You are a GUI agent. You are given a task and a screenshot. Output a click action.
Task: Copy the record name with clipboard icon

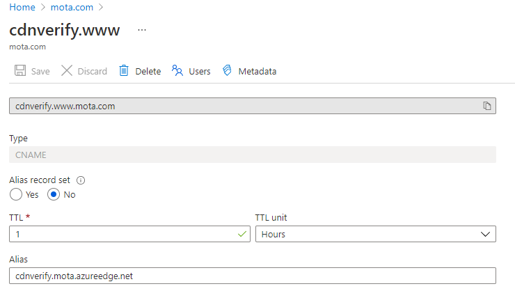pos(486,106)
